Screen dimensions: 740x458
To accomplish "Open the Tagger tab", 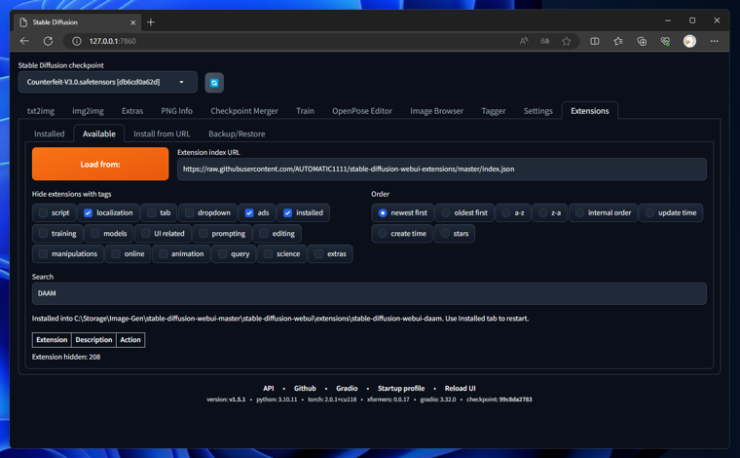I will (494, 111).
